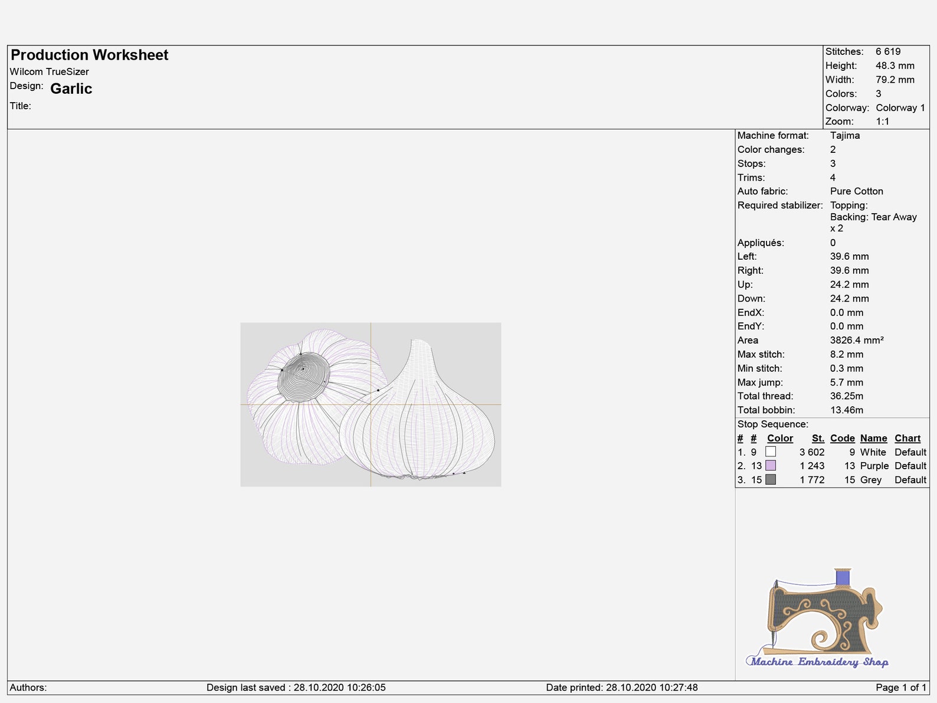
Task: Select the purple color swatch for stop 13
Action: [x=771, y=466]
